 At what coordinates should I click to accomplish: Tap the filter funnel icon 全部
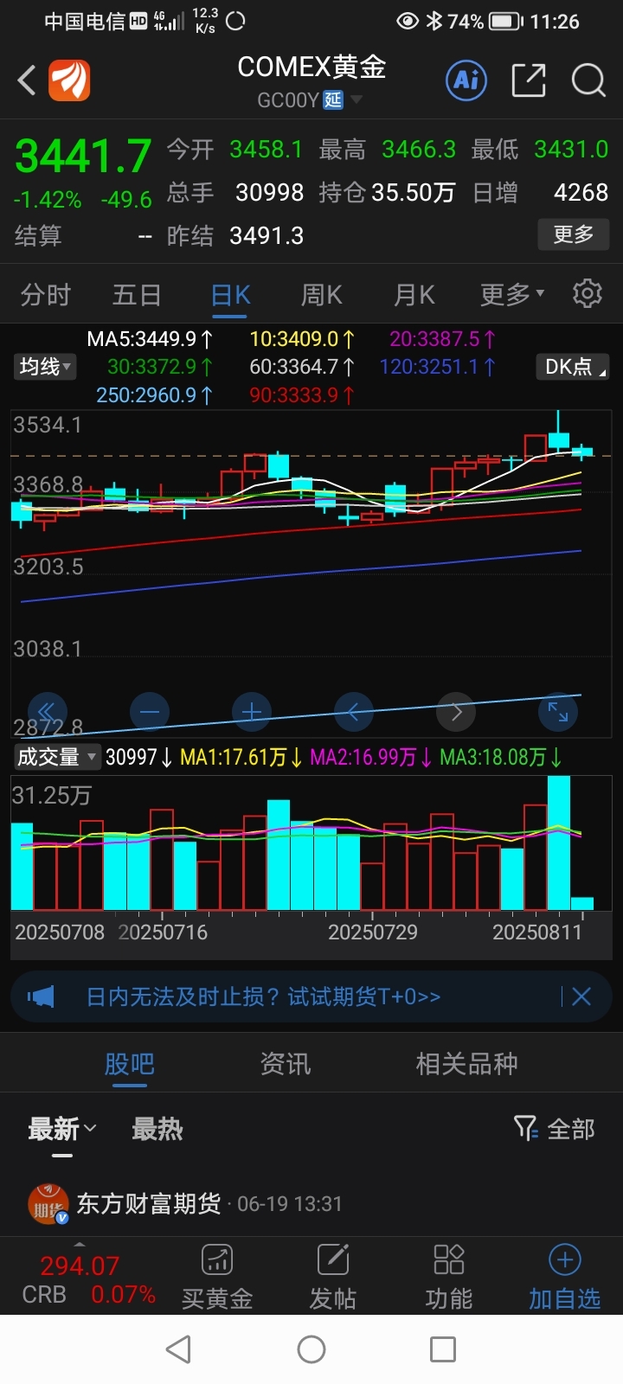555,1129
